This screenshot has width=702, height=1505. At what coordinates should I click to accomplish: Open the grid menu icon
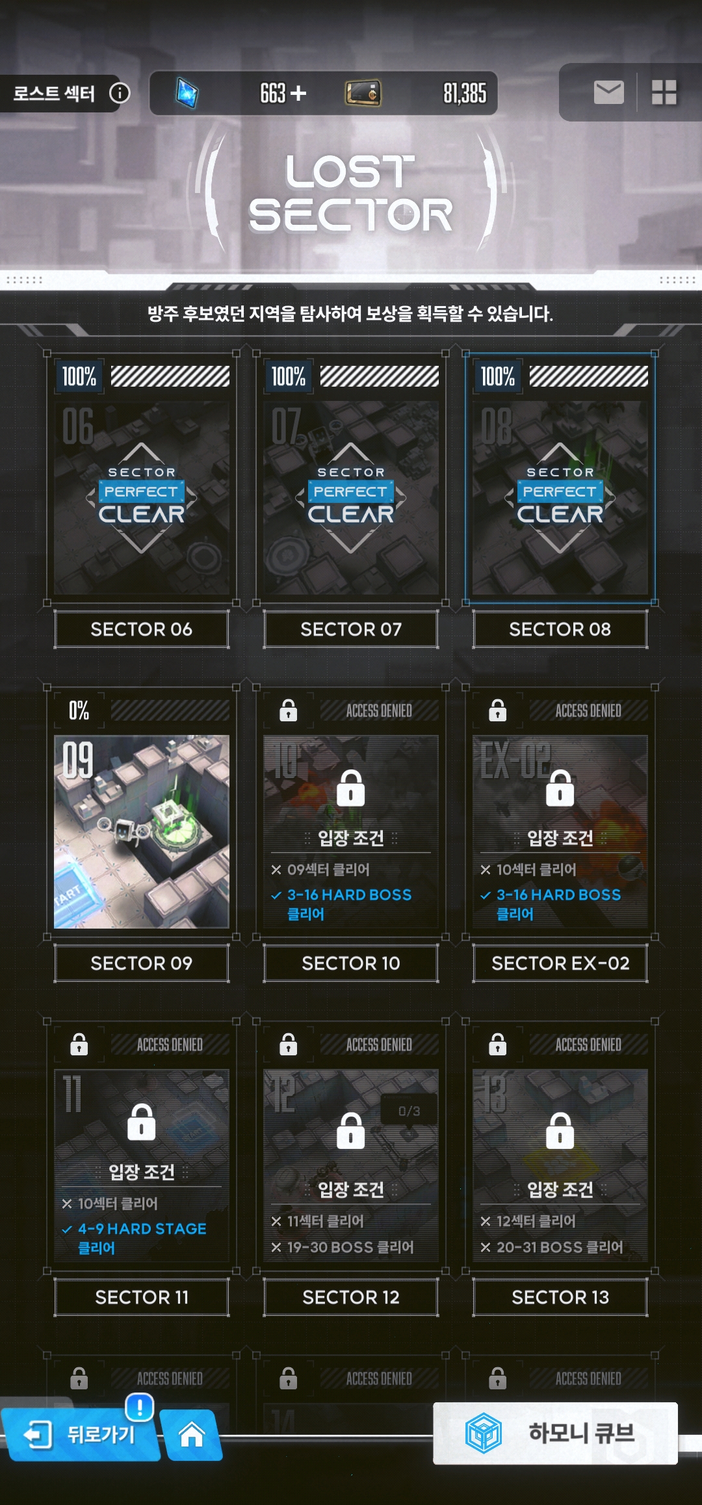[x=664, y=92]
